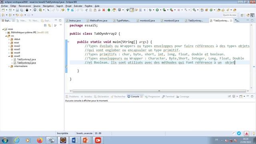Show hidden editor tabs list
This screenshot has width=256, height=144.
click(x=237, y=20)
